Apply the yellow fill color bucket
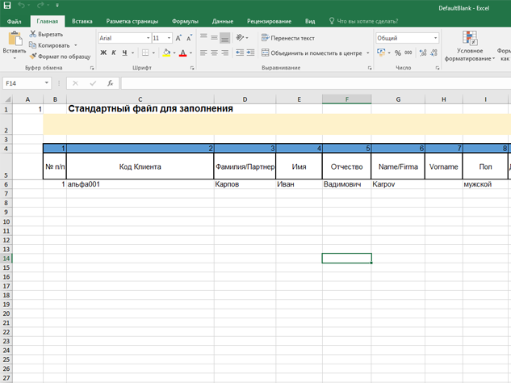511x383 pixels. pyautogui.click(x=166, y=53)
